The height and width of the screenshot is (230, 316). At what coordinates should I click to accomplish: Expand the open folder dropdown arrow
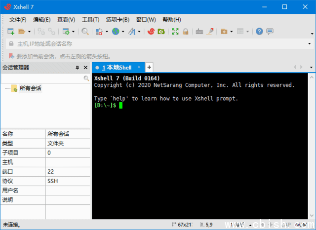tap(29, 32)
